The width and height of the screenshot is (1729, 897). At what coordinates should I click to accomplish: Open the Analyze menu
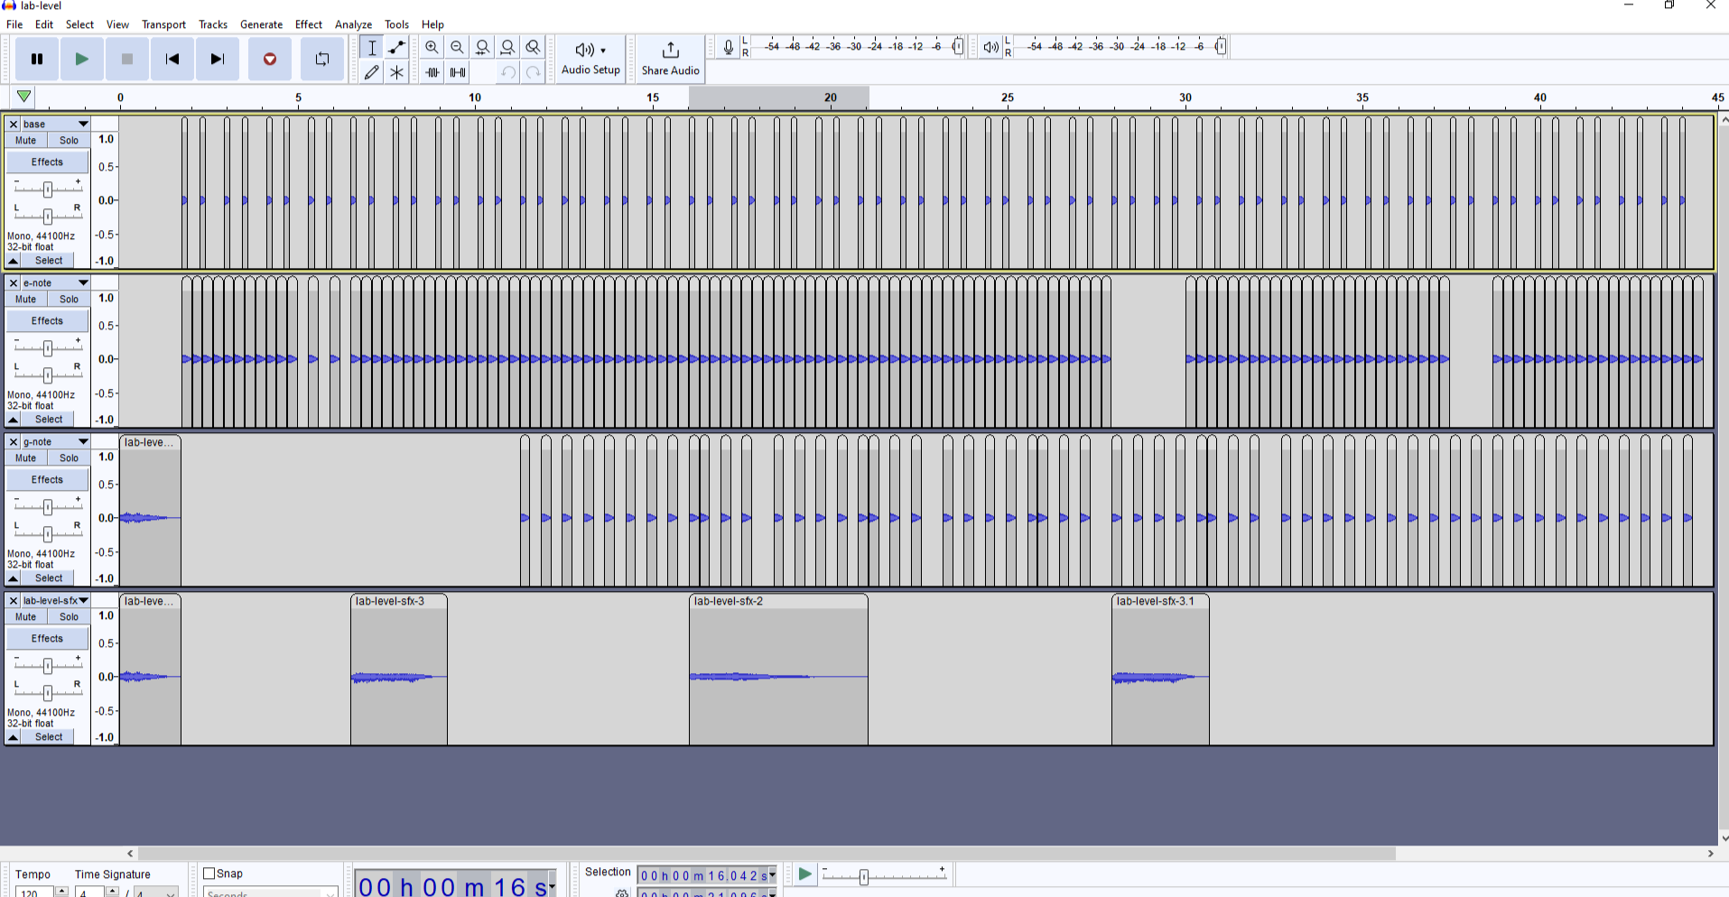[353, 24]
